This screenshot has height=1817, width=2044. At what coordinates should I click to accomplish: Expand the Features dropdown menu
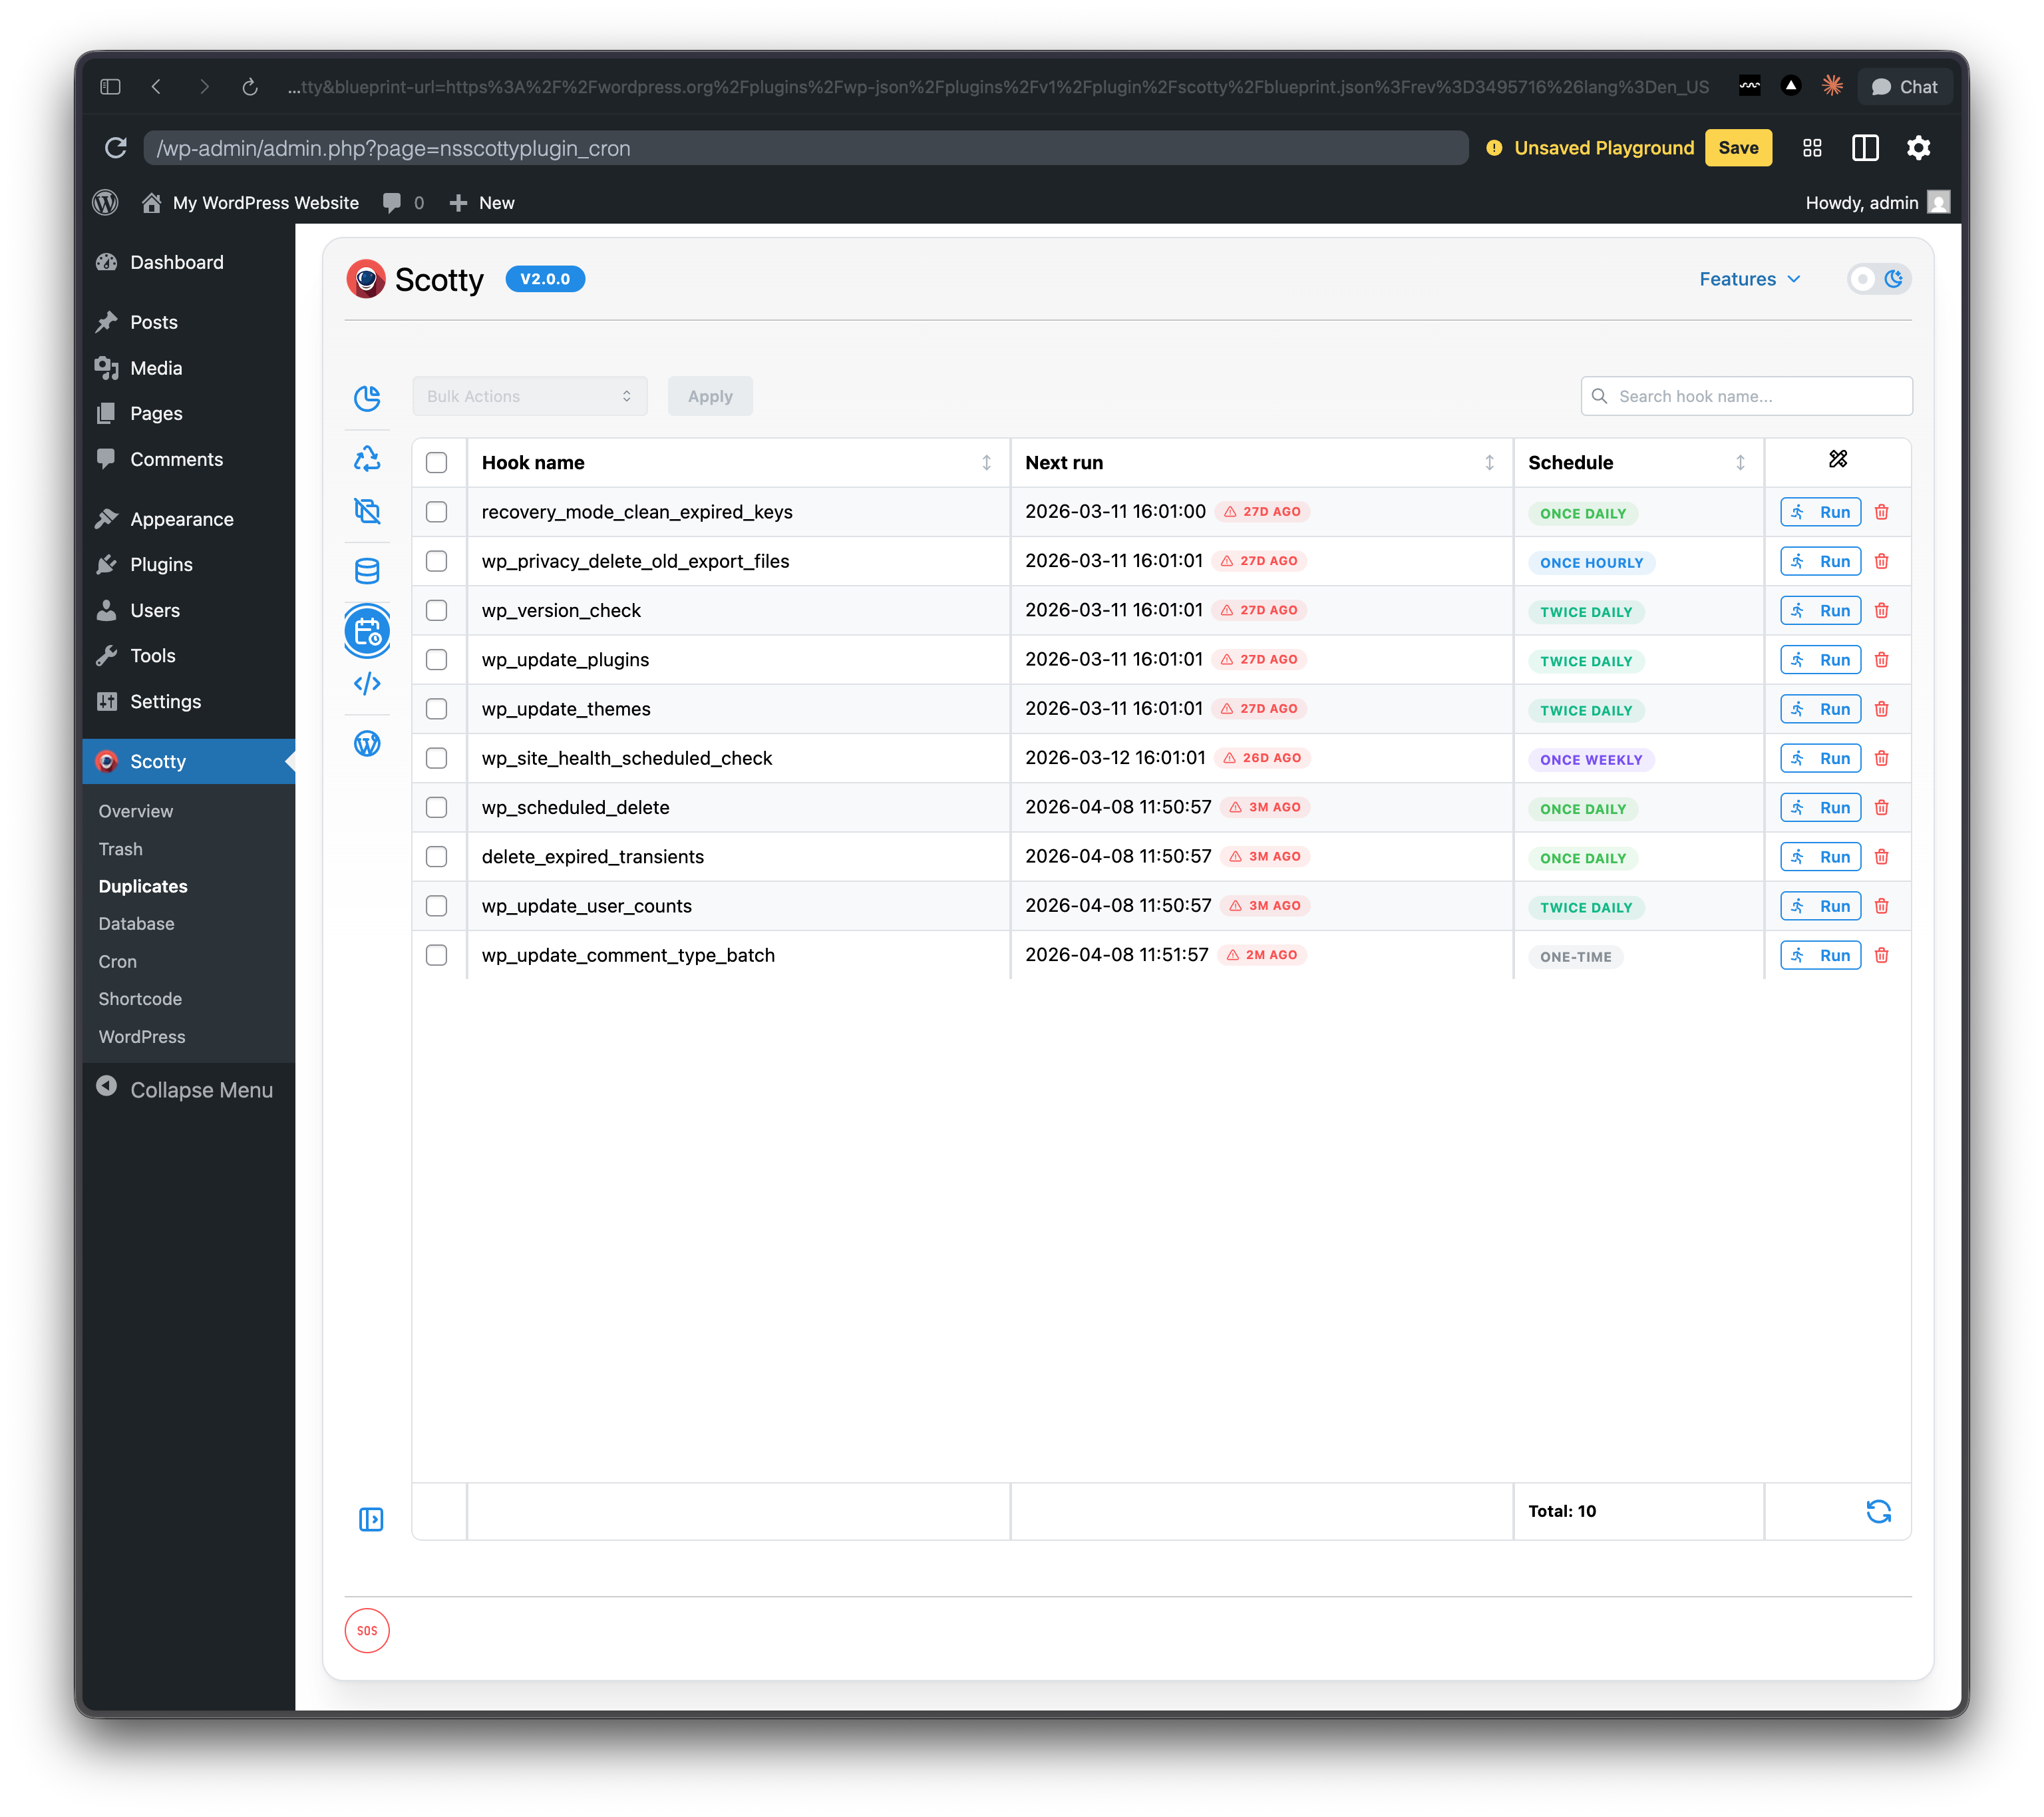pyautogui.click(x=1749, y=279)
